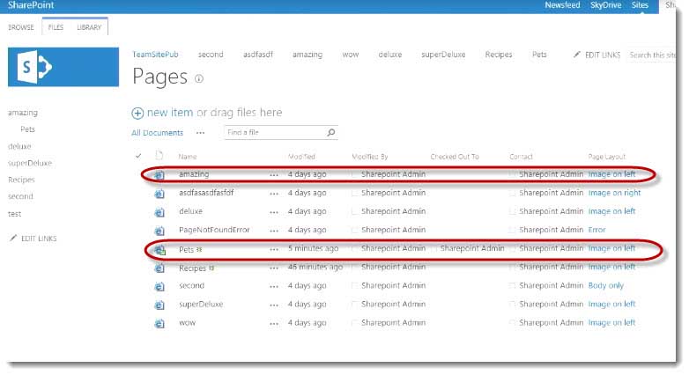Image resolution: width=689 pixels, height=375 pixels.
Task: Toggle presence box beside Recipes' Modified By
Action: [x=354, y=267]
